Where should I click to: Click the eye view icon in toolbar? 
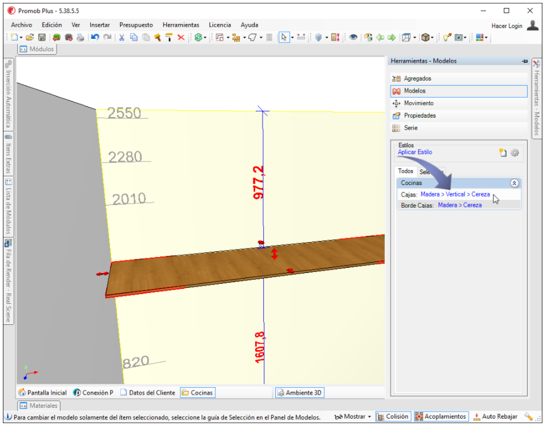tap(353, 37)
